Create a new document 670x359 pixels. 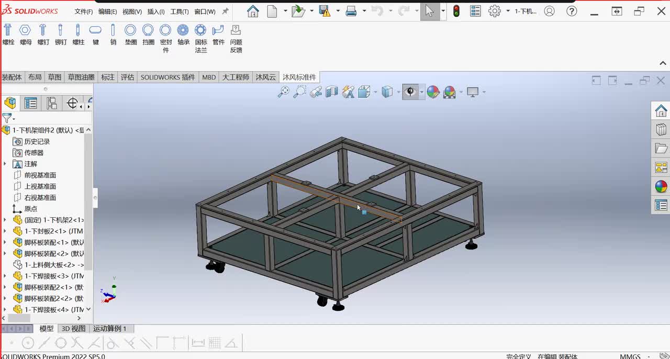(x=272, y=11)
